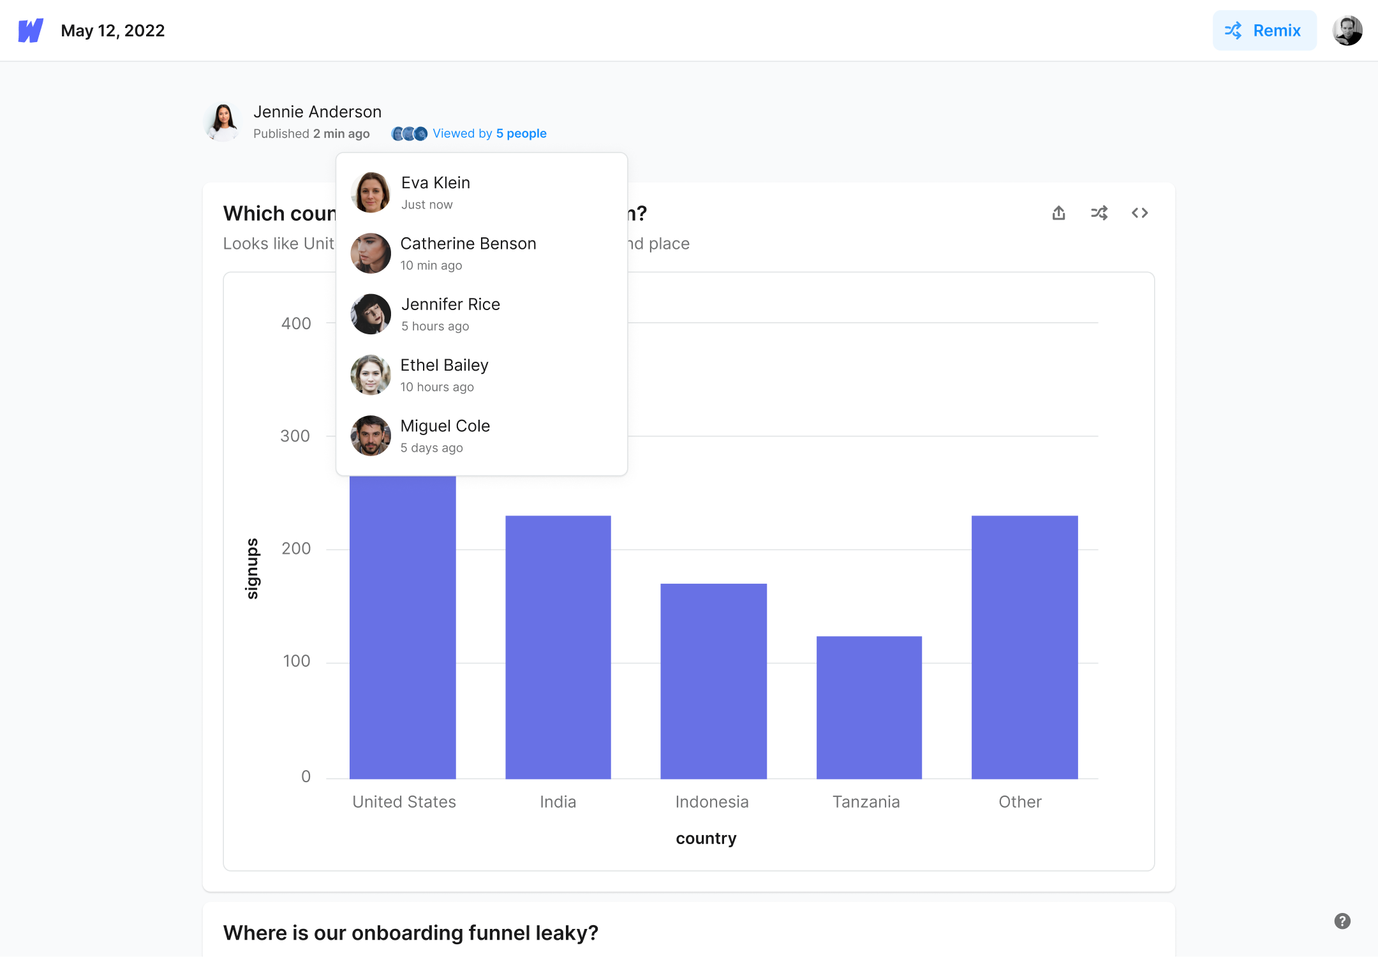This screenshot has height=957, width=1378.
Task: Click the remix/shuffle chart icon
Action: click(x=1099, y=214)
